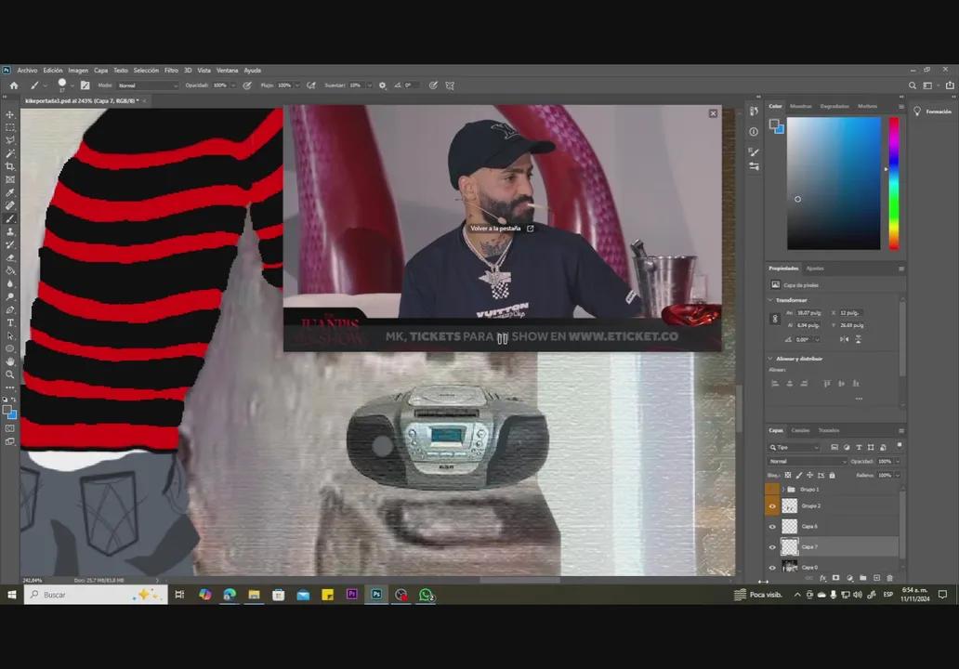Open the brush settings panel icon
Image resolution: width=959 pixels, height=669 pixels.
pyautogui.click(x=85, y=85)
